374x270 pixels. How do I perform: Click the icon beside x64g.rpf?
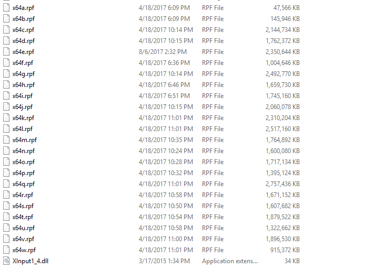6,74
